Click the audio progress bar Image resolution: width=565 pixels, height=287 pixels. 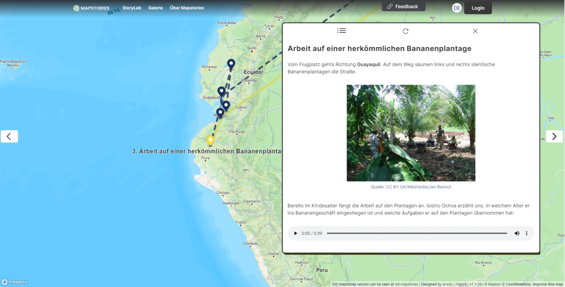417,233
